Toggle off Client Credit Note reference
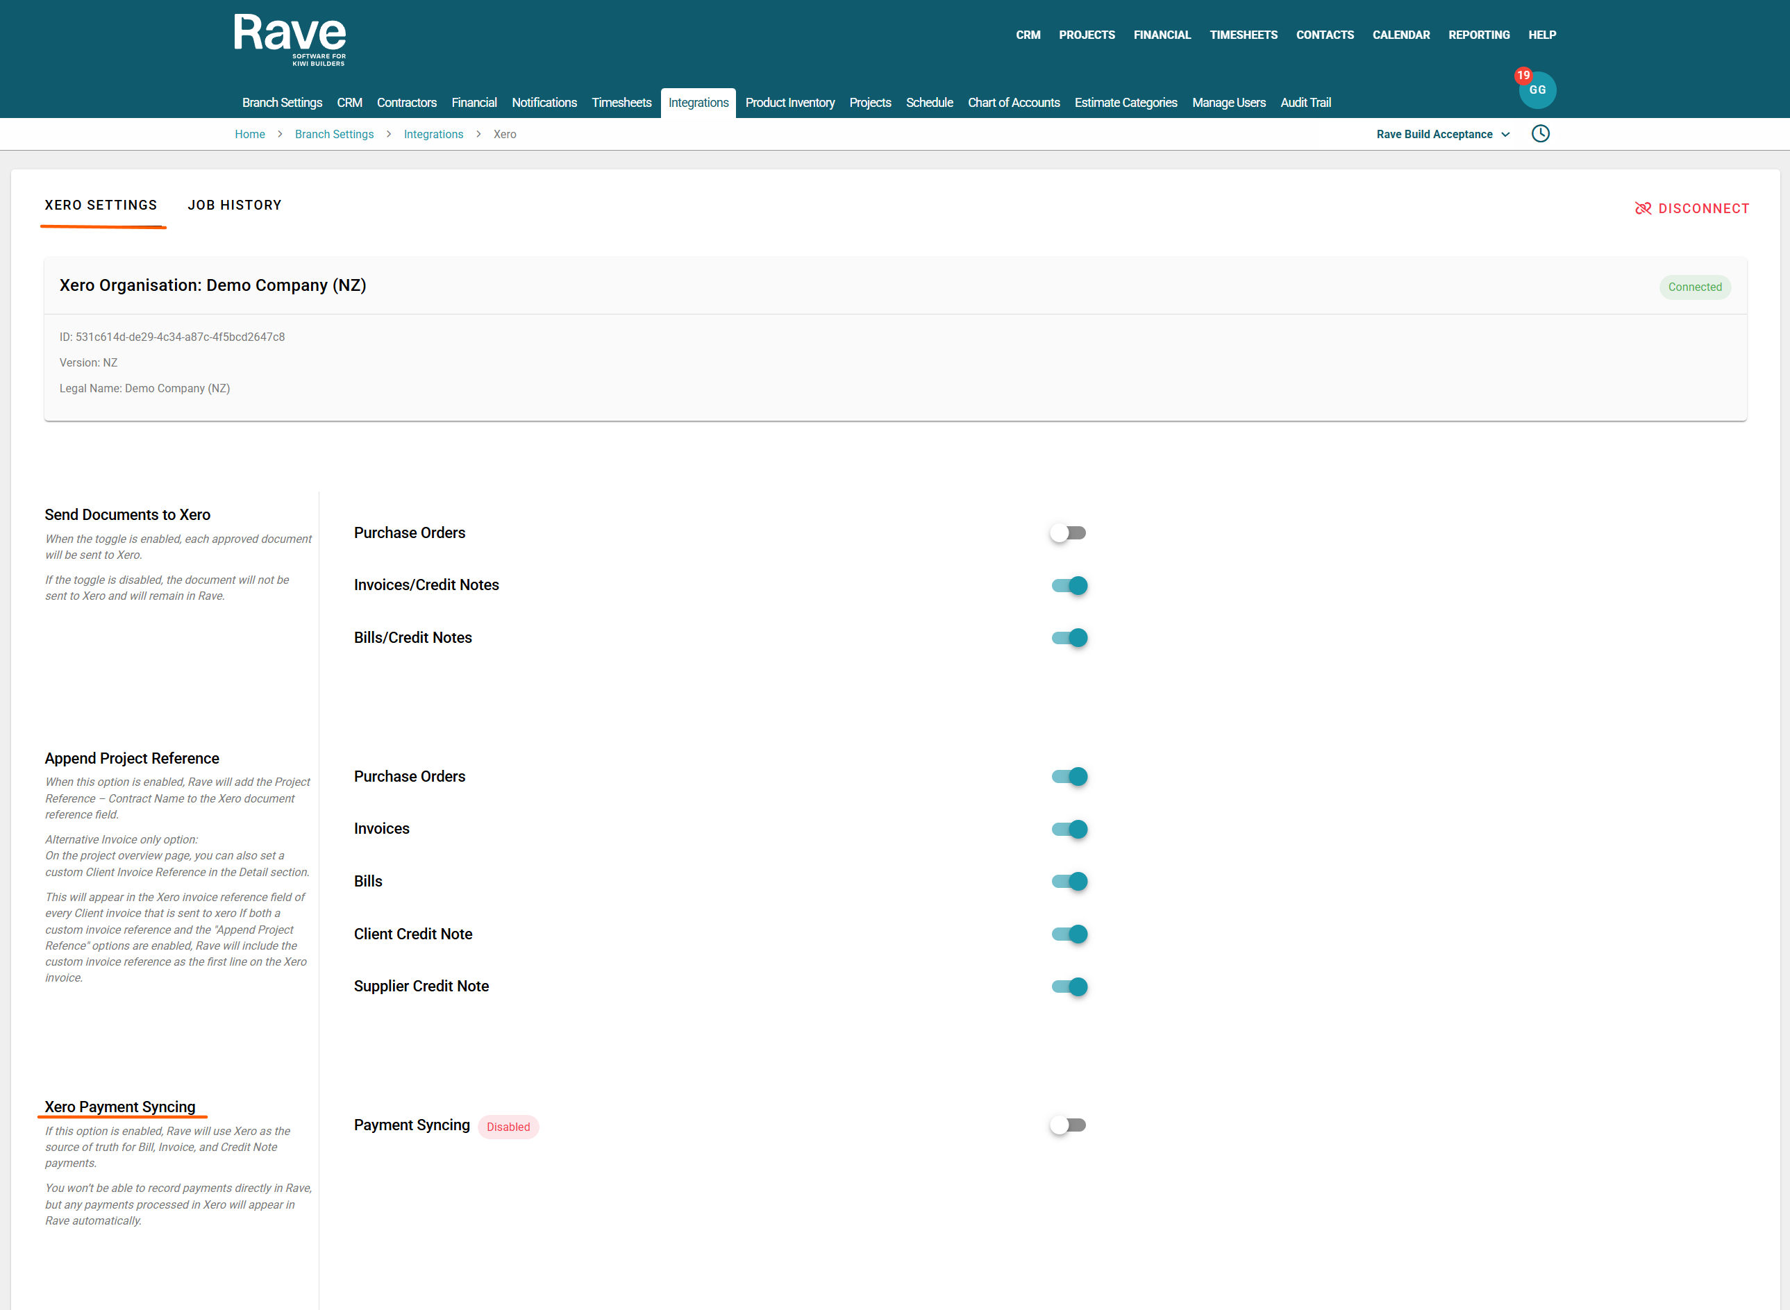Screen dimensions: 1790x1310 [1069, 934]
